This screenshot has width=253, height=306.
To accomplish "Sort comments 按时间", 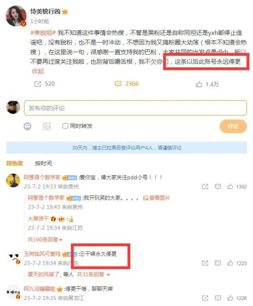I will pos(44,163).
